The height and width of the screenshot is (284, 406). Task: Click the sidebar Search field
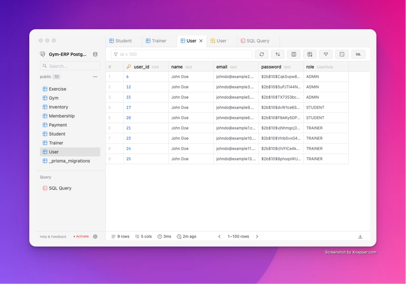click(70, 66)
